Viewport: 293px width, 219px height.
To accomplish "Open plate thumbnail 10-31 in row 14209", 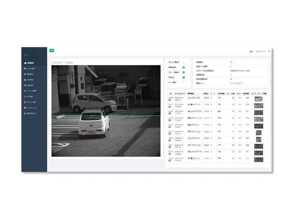I will (258, 160).
